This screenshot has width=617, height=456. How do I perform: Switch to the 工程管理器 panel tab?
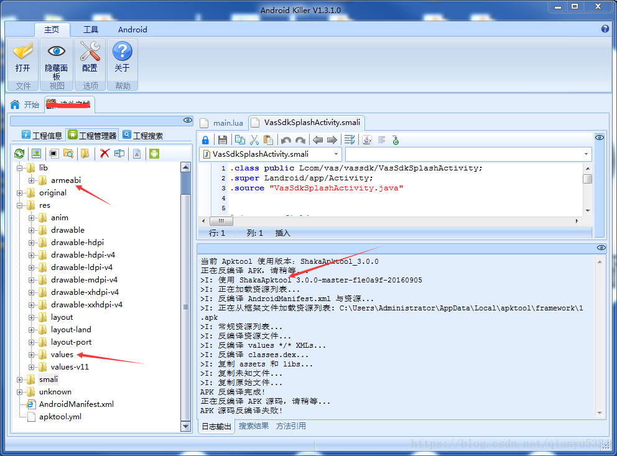coord(93,136)
